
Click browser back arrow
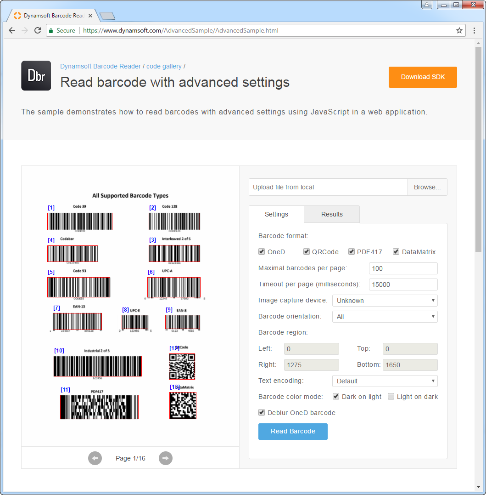pyautogui.click(x=12, y=31)
